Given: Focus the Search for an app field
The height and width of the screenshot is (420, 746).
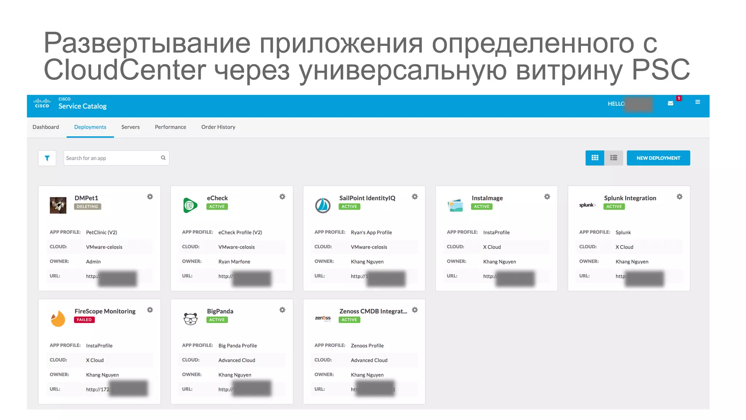Looking at the screenshot, I should [x=116, y=158].
